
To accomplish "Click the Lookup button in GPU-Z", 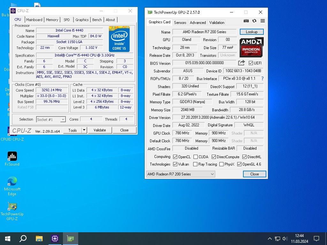I will (252, 32).
